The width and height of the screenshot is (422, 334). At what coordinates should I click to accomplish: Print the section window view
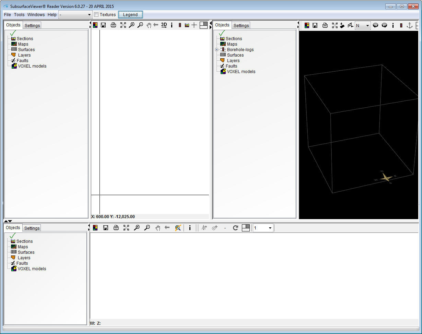pos(116,228)
